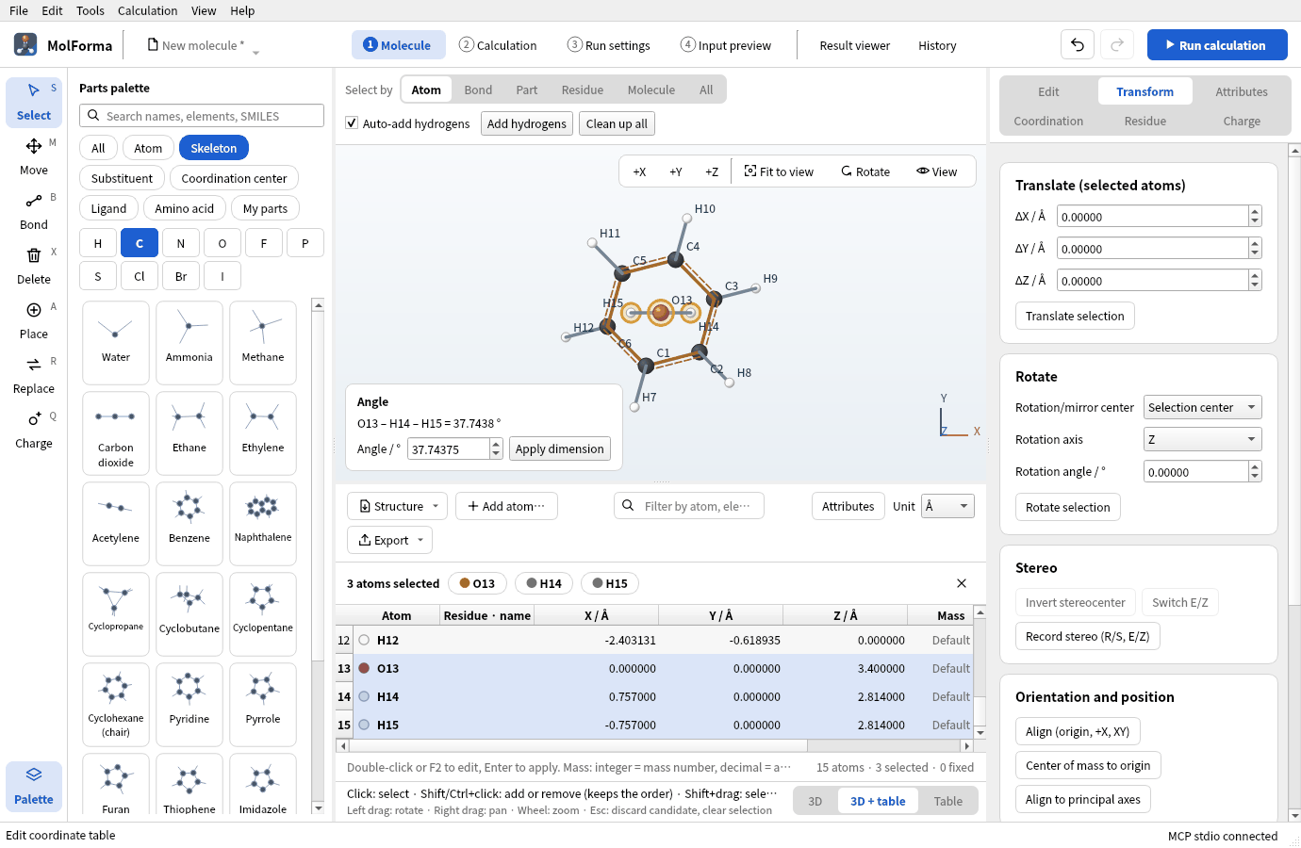Open the Rotation axis dropdown
Viewport: 1301px width, 848px height.
pyautogui.click(x=1202, y=439)
